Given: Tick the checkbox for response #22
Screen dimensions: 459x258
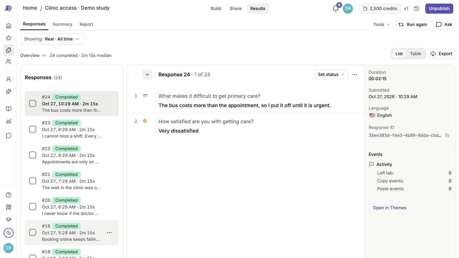Looking at the screenshot, I should tap(33, 155).
